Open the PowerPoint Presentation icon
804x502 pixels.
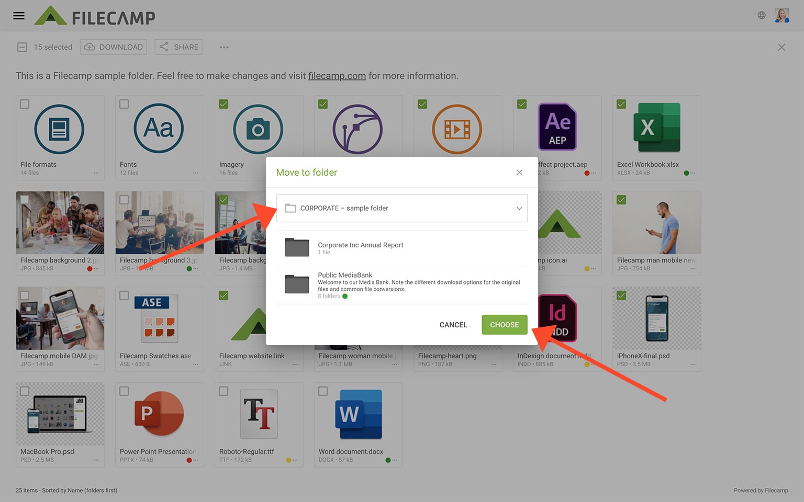(x=159, y=413)
